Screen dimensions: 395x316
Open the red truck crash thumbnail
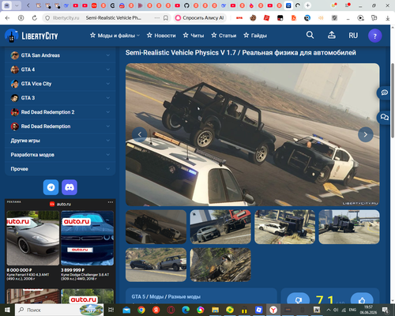pyautogui.click(x=220, y=227)
